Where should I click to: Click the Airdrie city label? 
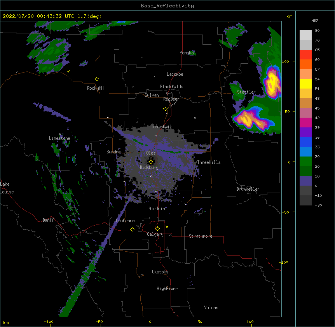157,209
